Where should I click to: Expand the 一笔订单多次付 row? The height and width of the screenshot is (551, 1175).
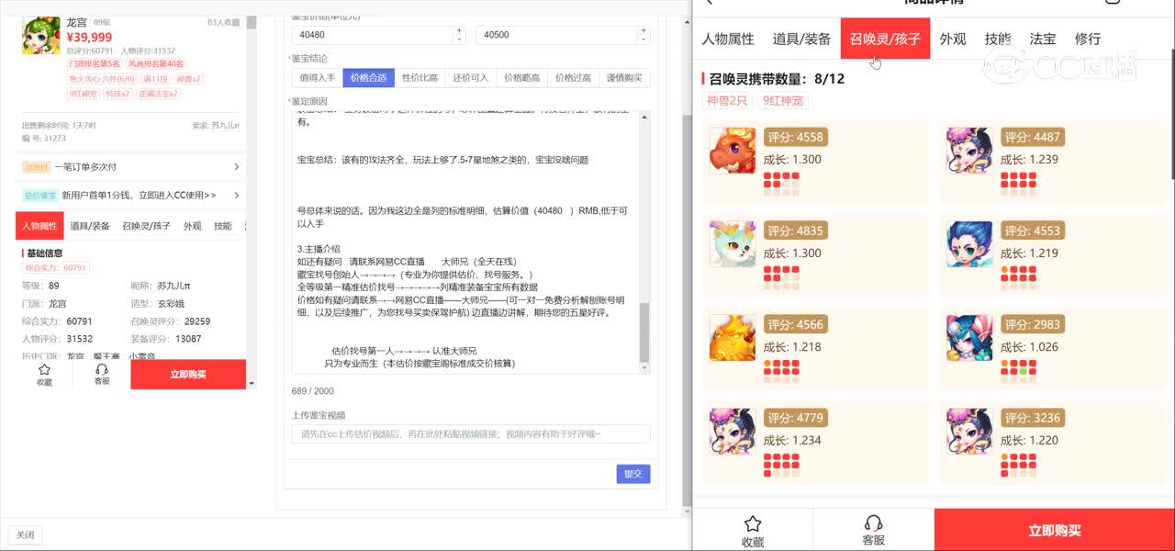131,167
